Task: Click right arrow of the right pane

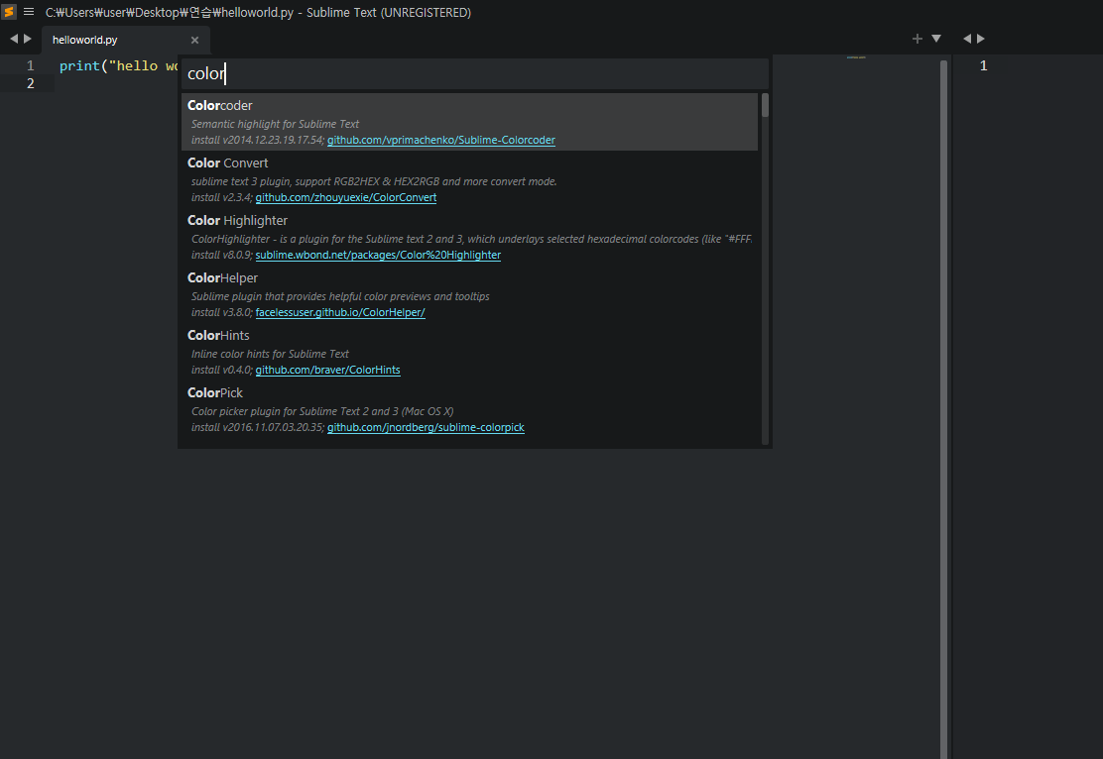Action: coord(981,39)
